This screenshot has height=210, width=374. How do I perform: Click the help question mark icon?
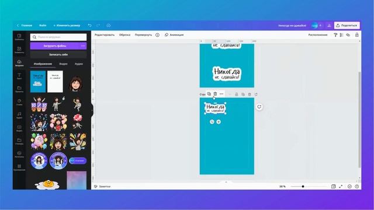(357, 187)
